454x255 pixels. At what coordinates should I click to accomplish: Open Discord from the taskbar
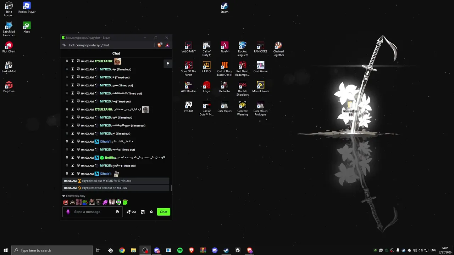coord(215,250)
